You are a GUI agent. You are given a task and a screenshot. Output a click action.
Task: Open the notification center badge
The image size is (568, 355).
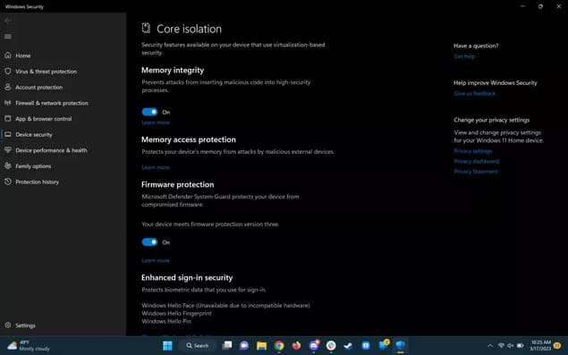(557, 345)
